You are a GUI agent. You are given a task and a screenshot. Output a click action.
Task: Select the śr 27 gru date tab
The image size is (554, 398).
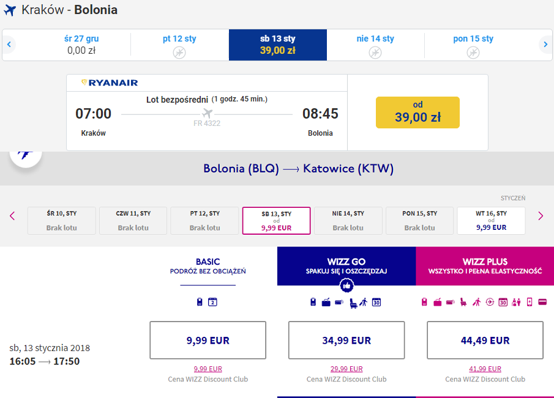pos(81,45)
